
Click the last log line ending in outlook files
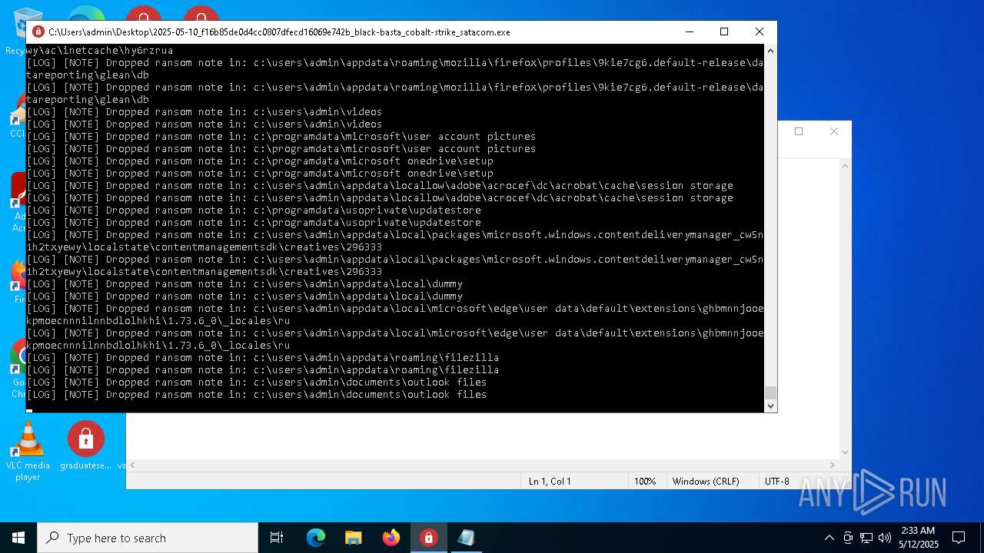coord(257,395)
